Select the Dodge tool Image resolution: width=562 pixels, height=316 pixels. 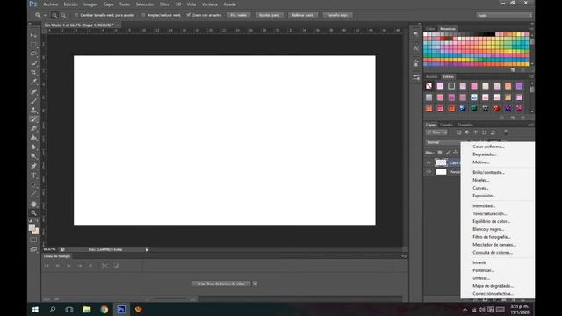pos(33,156)
